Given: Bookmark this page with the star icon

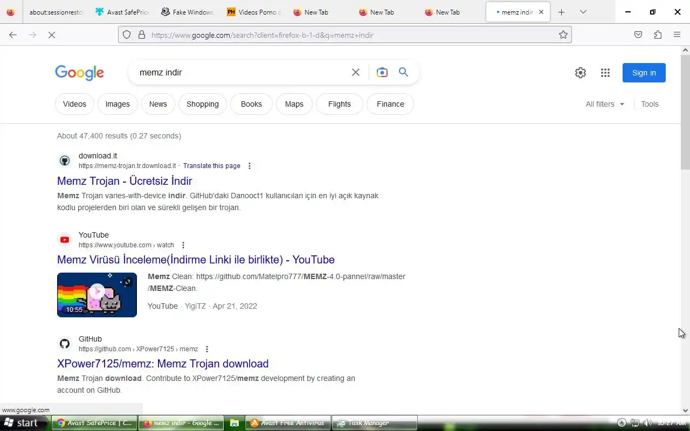Looking at the screenshot, I should [563, 35].
